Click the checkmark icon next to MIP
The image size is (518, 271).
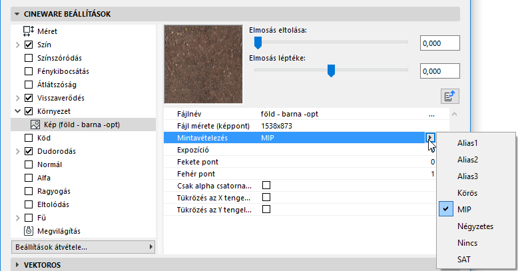click(446, 209)
